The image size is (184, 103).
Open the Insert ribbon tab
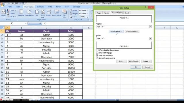(18, 7)
